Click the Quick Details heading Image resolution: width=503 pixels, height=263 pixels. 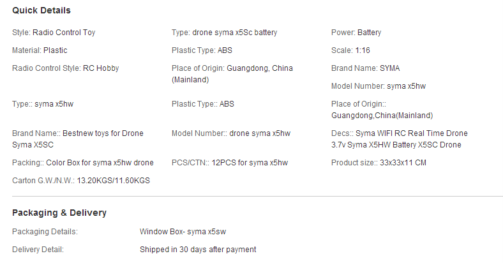[x=41, y=11]
